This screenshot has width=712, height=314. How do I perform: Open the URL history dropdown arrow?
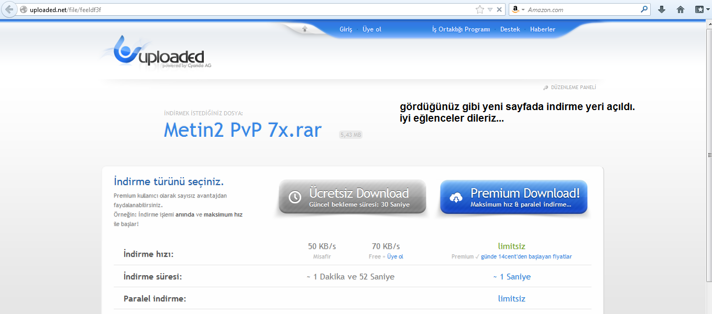pos(490,9)
